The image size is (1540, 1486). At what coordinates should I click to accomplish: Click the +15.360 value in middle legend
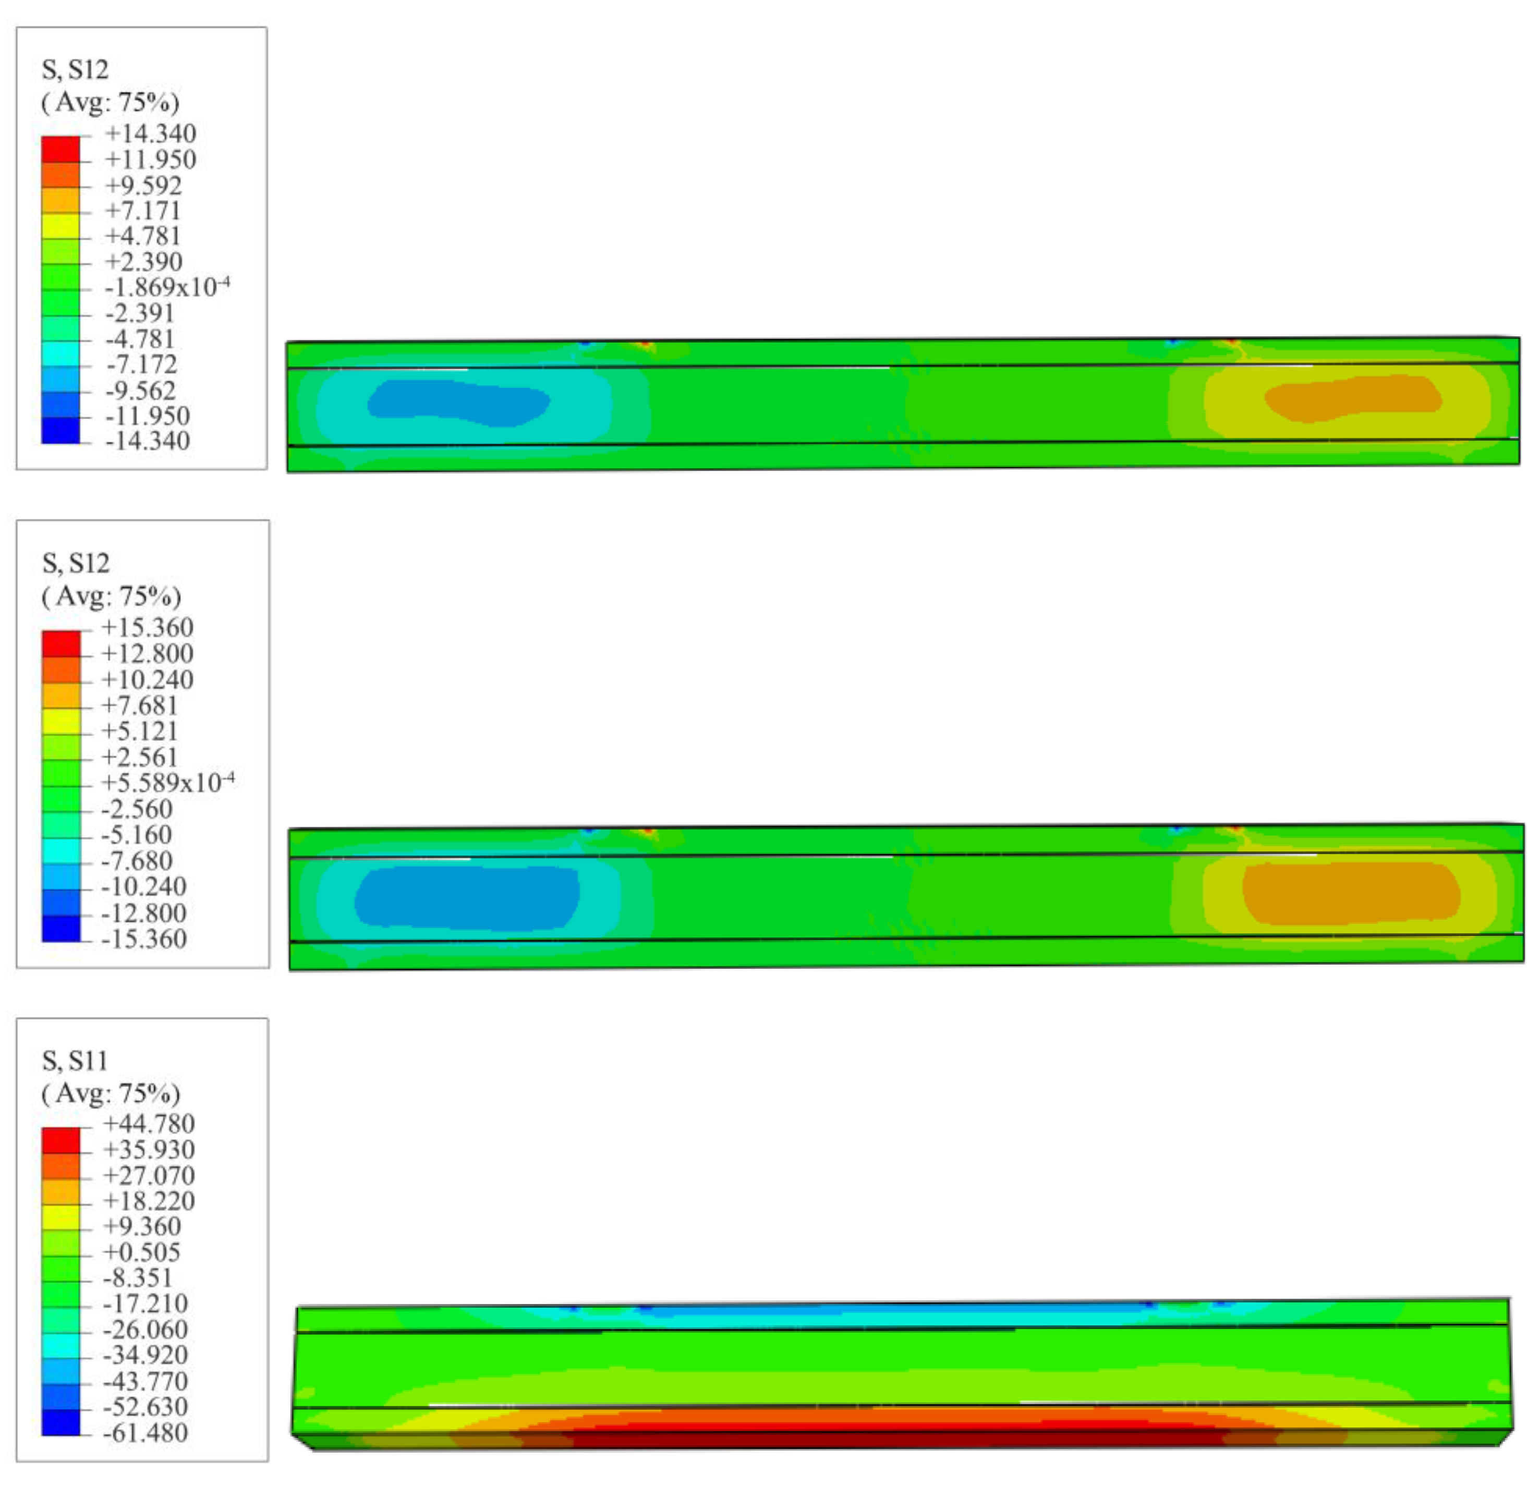[x=147, y=628]
